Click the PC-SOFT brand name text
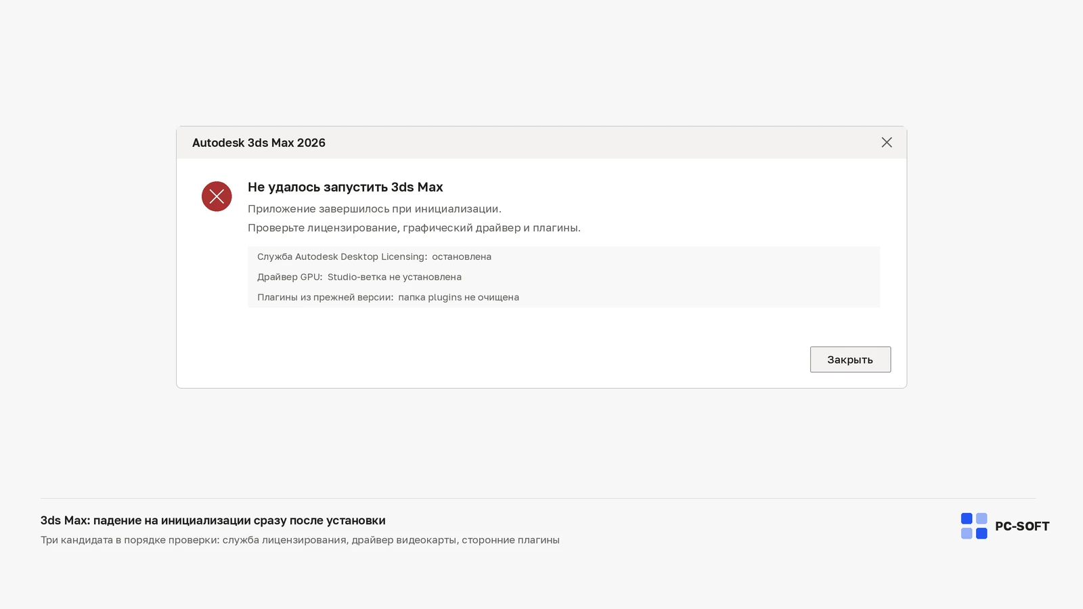1083x609 pixels. click(x=1022, y=526)
